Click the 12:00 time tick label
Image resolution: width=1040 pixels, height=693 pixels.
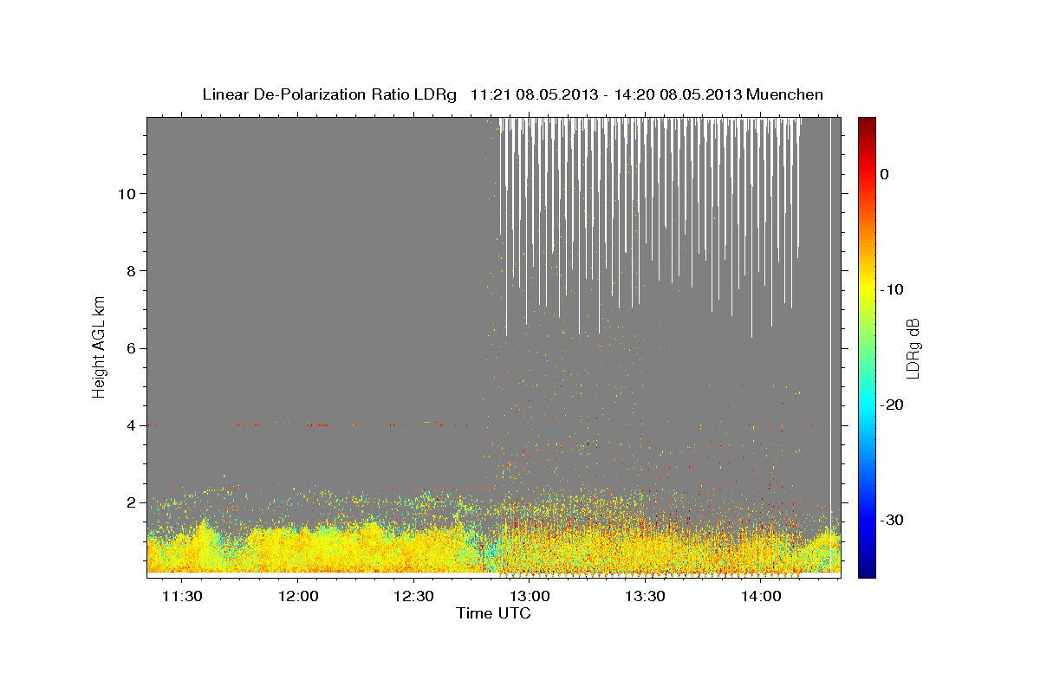[297, 596]
